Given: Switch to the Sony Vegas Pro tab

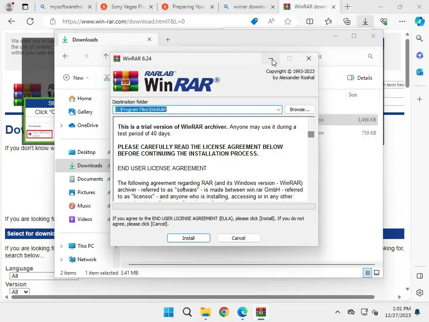Looking at the screenshot, I should 127,7.
